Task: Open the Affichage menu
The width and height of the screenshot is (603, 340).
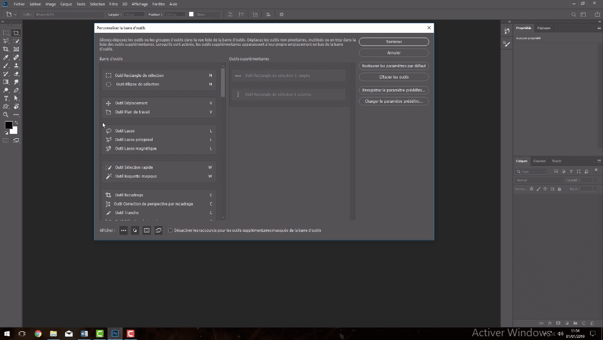Action: click(x=140, y=4)
